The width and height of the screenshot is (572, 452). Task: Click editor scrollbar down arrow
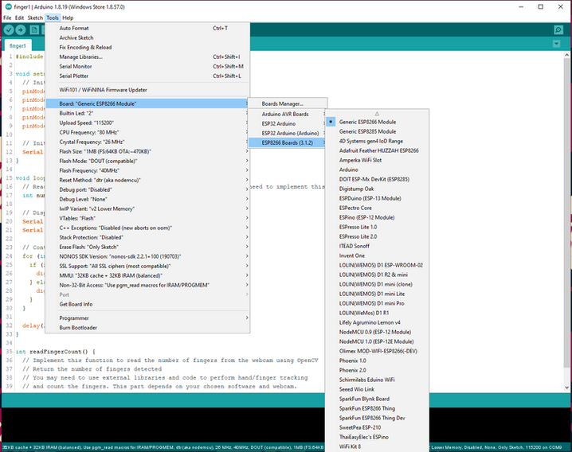(566, 388)
